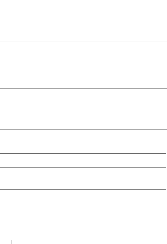The height and width of the screenshot is (244, 167).
Task: Select the narrow topmost blank table row
Action: [x=83, y=7]
